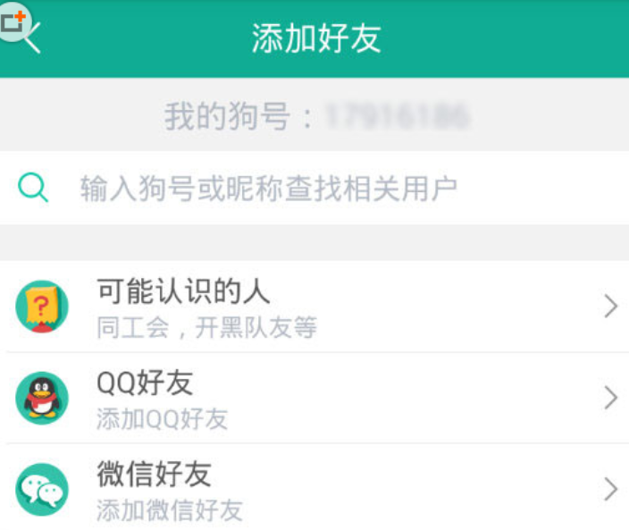Tap the 添加好友 page title

(x=316, y=39)
